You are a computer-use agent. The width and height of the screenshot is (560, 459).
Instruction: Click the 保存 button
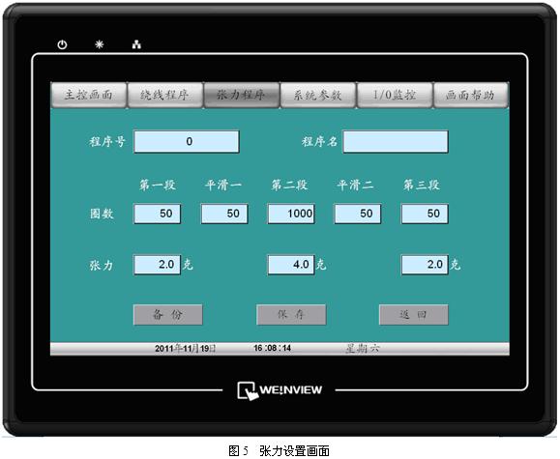tap(291, 315)
